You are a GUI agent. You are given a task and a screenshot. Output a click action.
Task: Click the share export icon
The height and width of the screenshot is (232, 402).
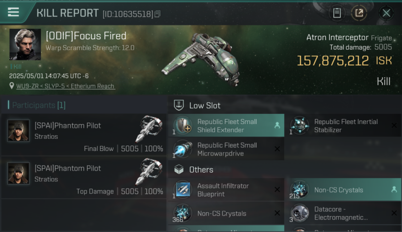pyautogui.click(x=359, y=13)
